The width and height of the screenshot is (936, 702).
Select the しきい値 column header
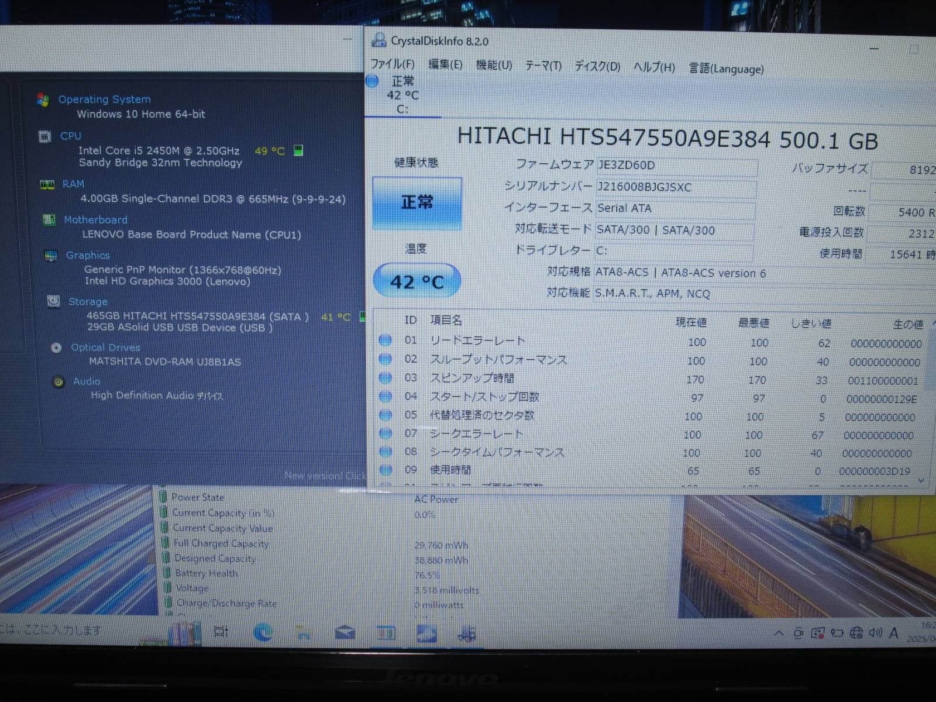[811, 324]
